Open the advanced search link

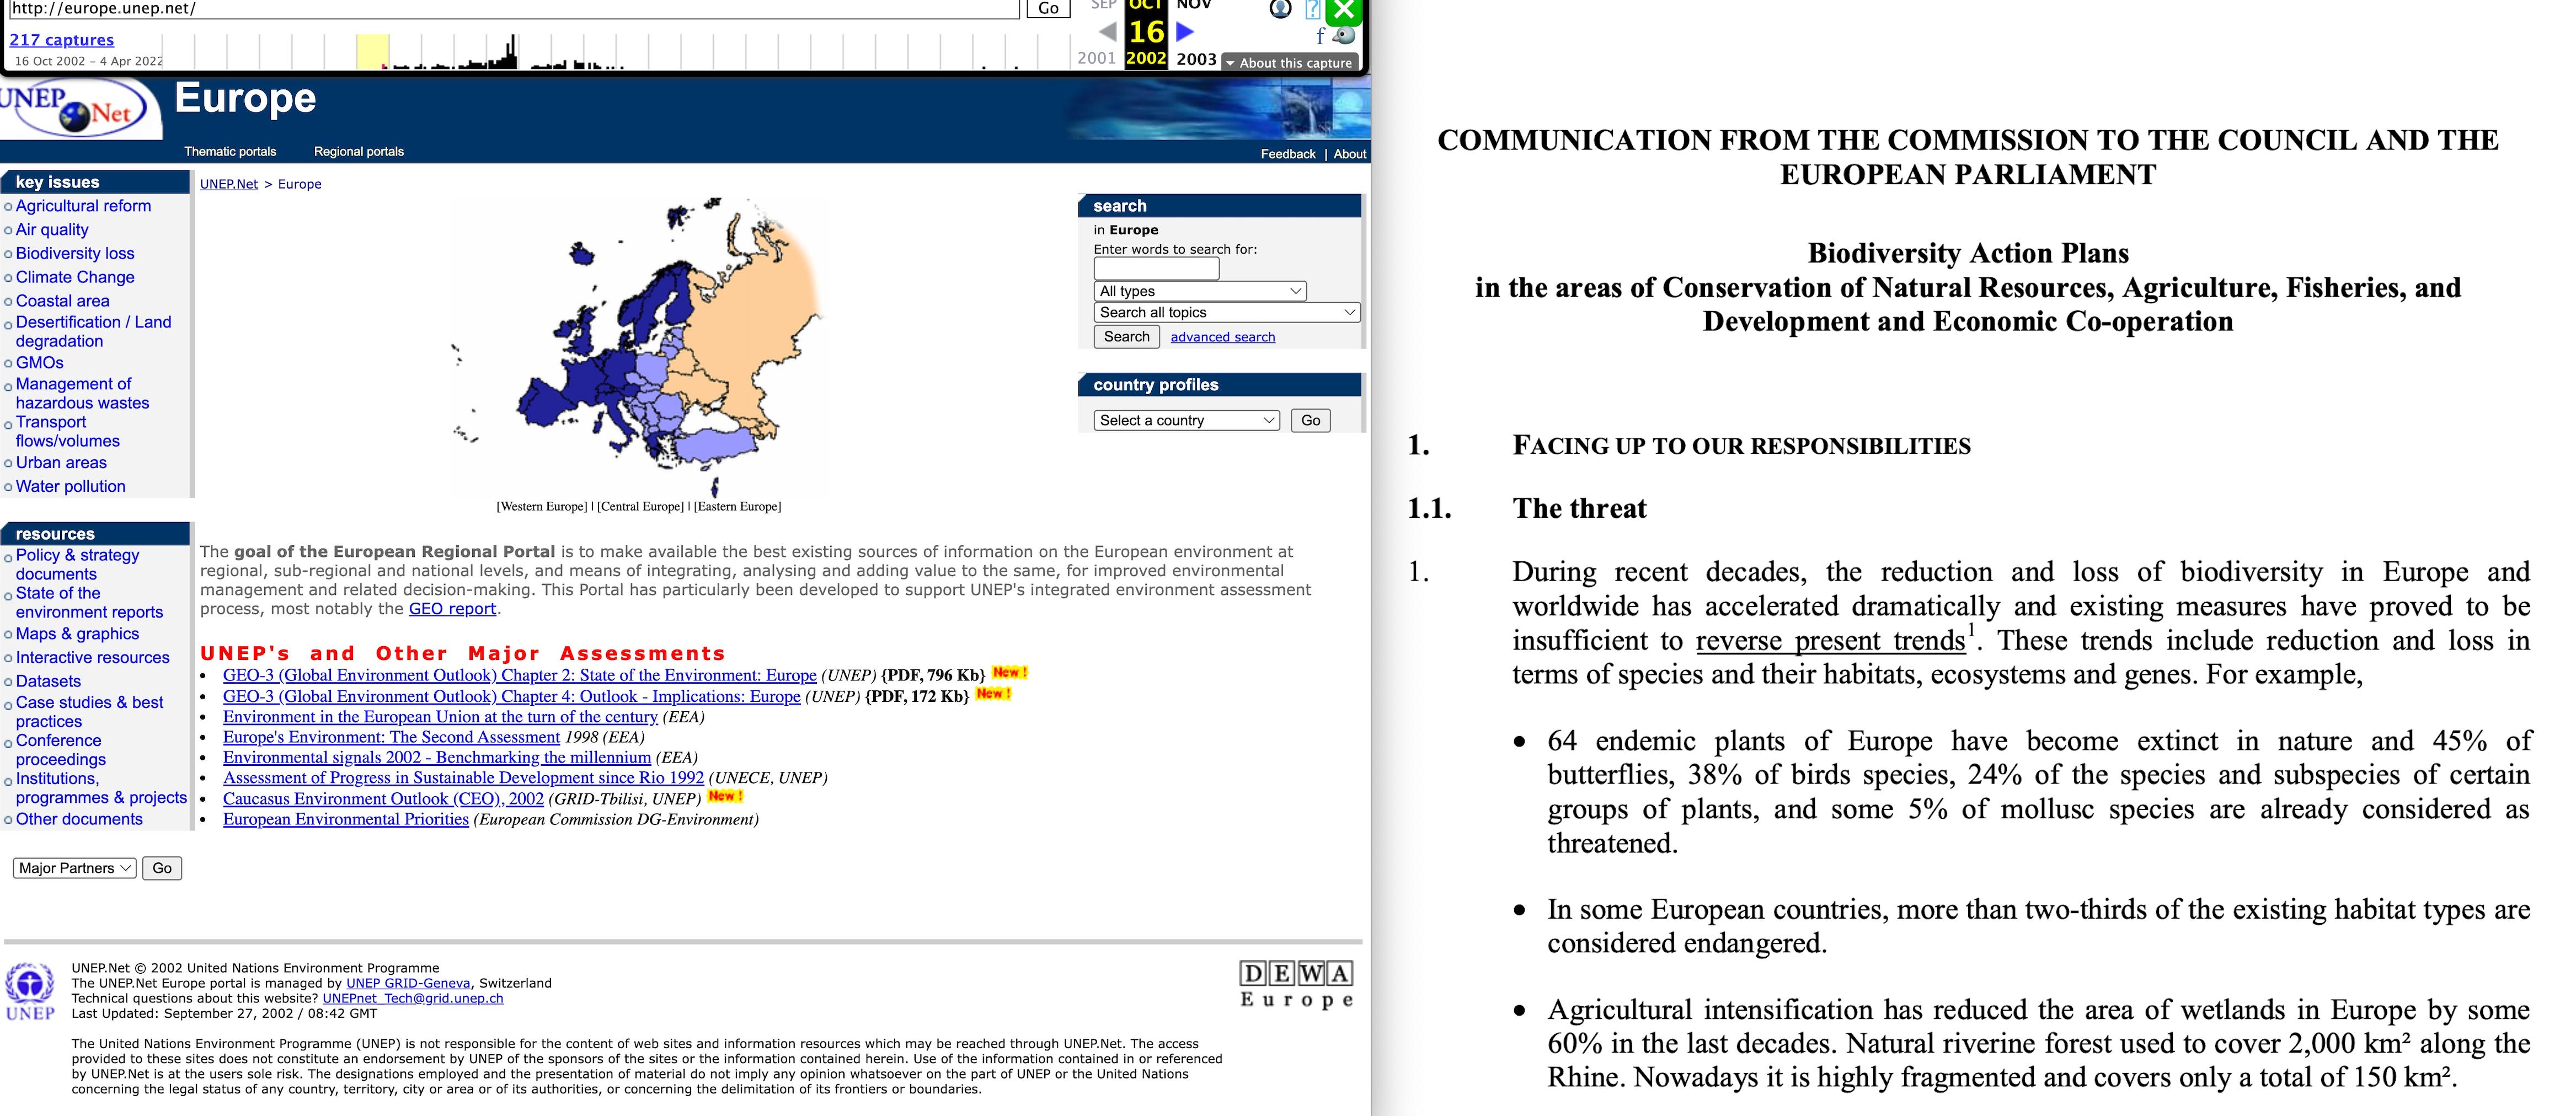(x=1223, y=337)
